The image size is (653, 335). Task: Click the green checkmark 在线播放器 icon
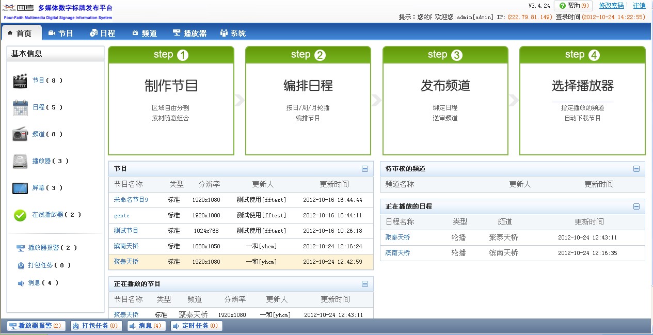pos(20,215)
